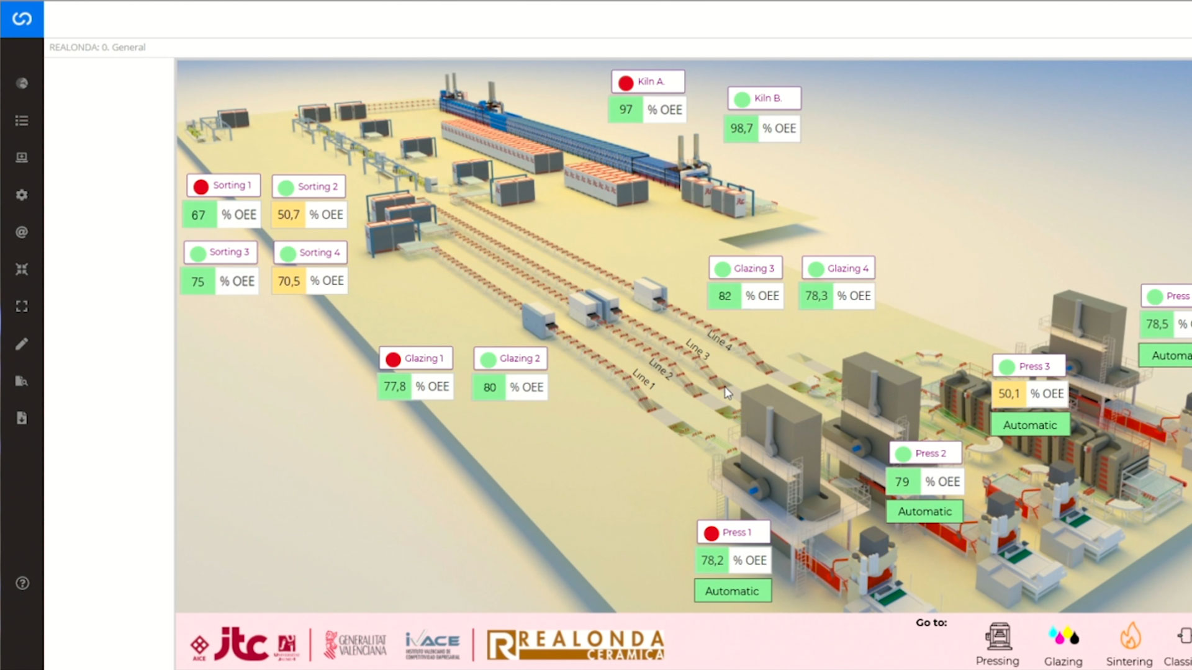Click Press 1 Automatic mode button
Screen dimensions: 1192x670
tap(733, 591)
